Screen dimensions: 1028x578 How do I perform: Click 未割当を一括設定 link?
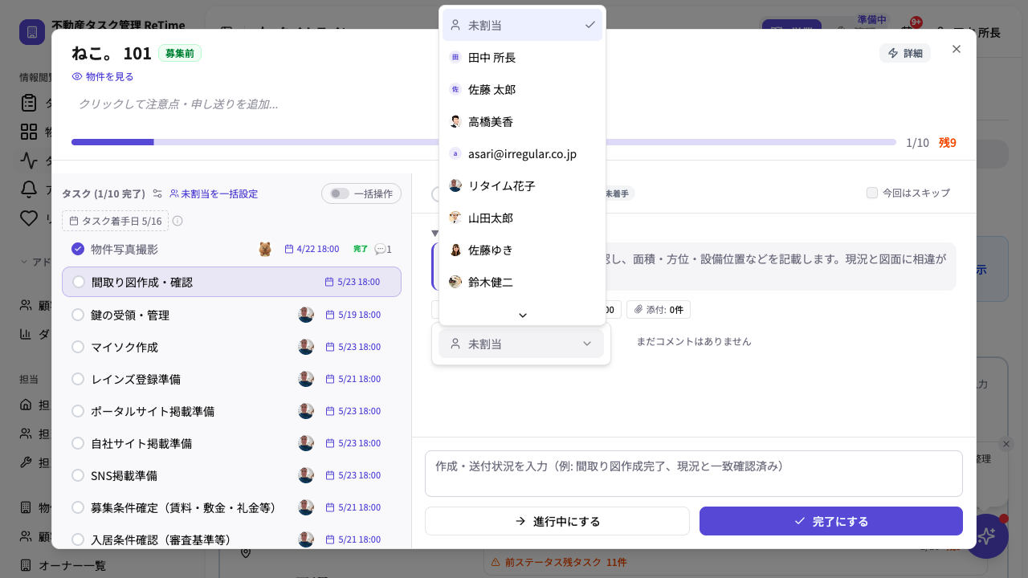point(214,193)
